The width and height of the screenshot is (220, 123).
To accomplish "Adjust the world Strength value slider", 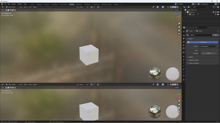I will [209, 53].
